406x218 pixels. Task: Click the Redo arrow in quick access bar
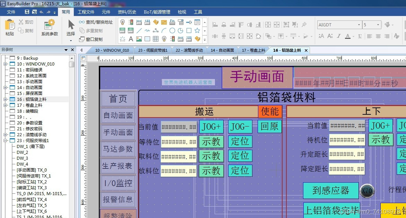point(49,12)
